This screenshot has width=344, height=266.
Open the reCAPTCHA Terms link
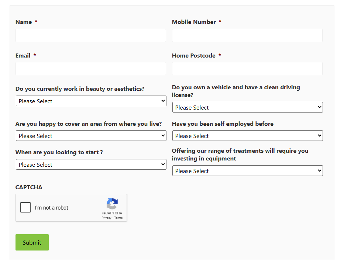(x=118, y=218)
